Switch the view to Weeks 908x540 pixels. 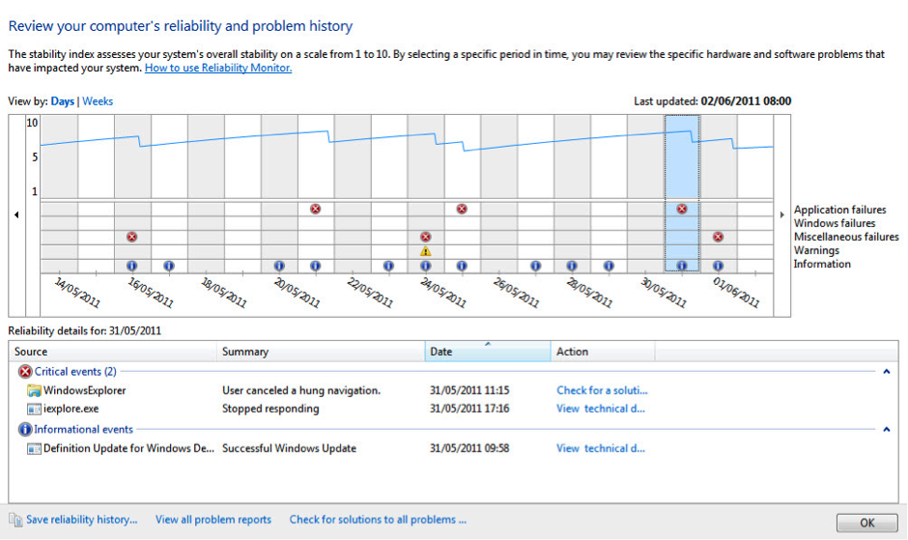coord(98,101)
